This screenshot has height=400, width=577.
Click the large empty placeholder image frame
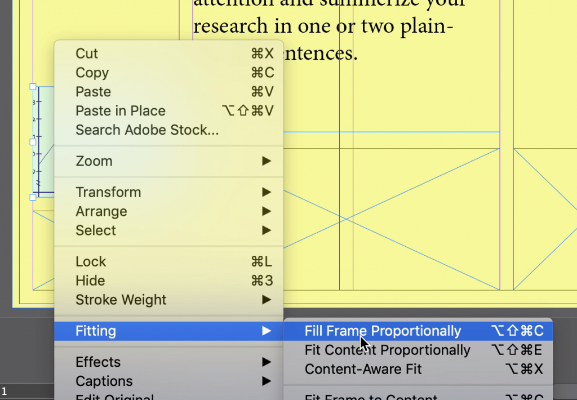[x=392, y=219]
